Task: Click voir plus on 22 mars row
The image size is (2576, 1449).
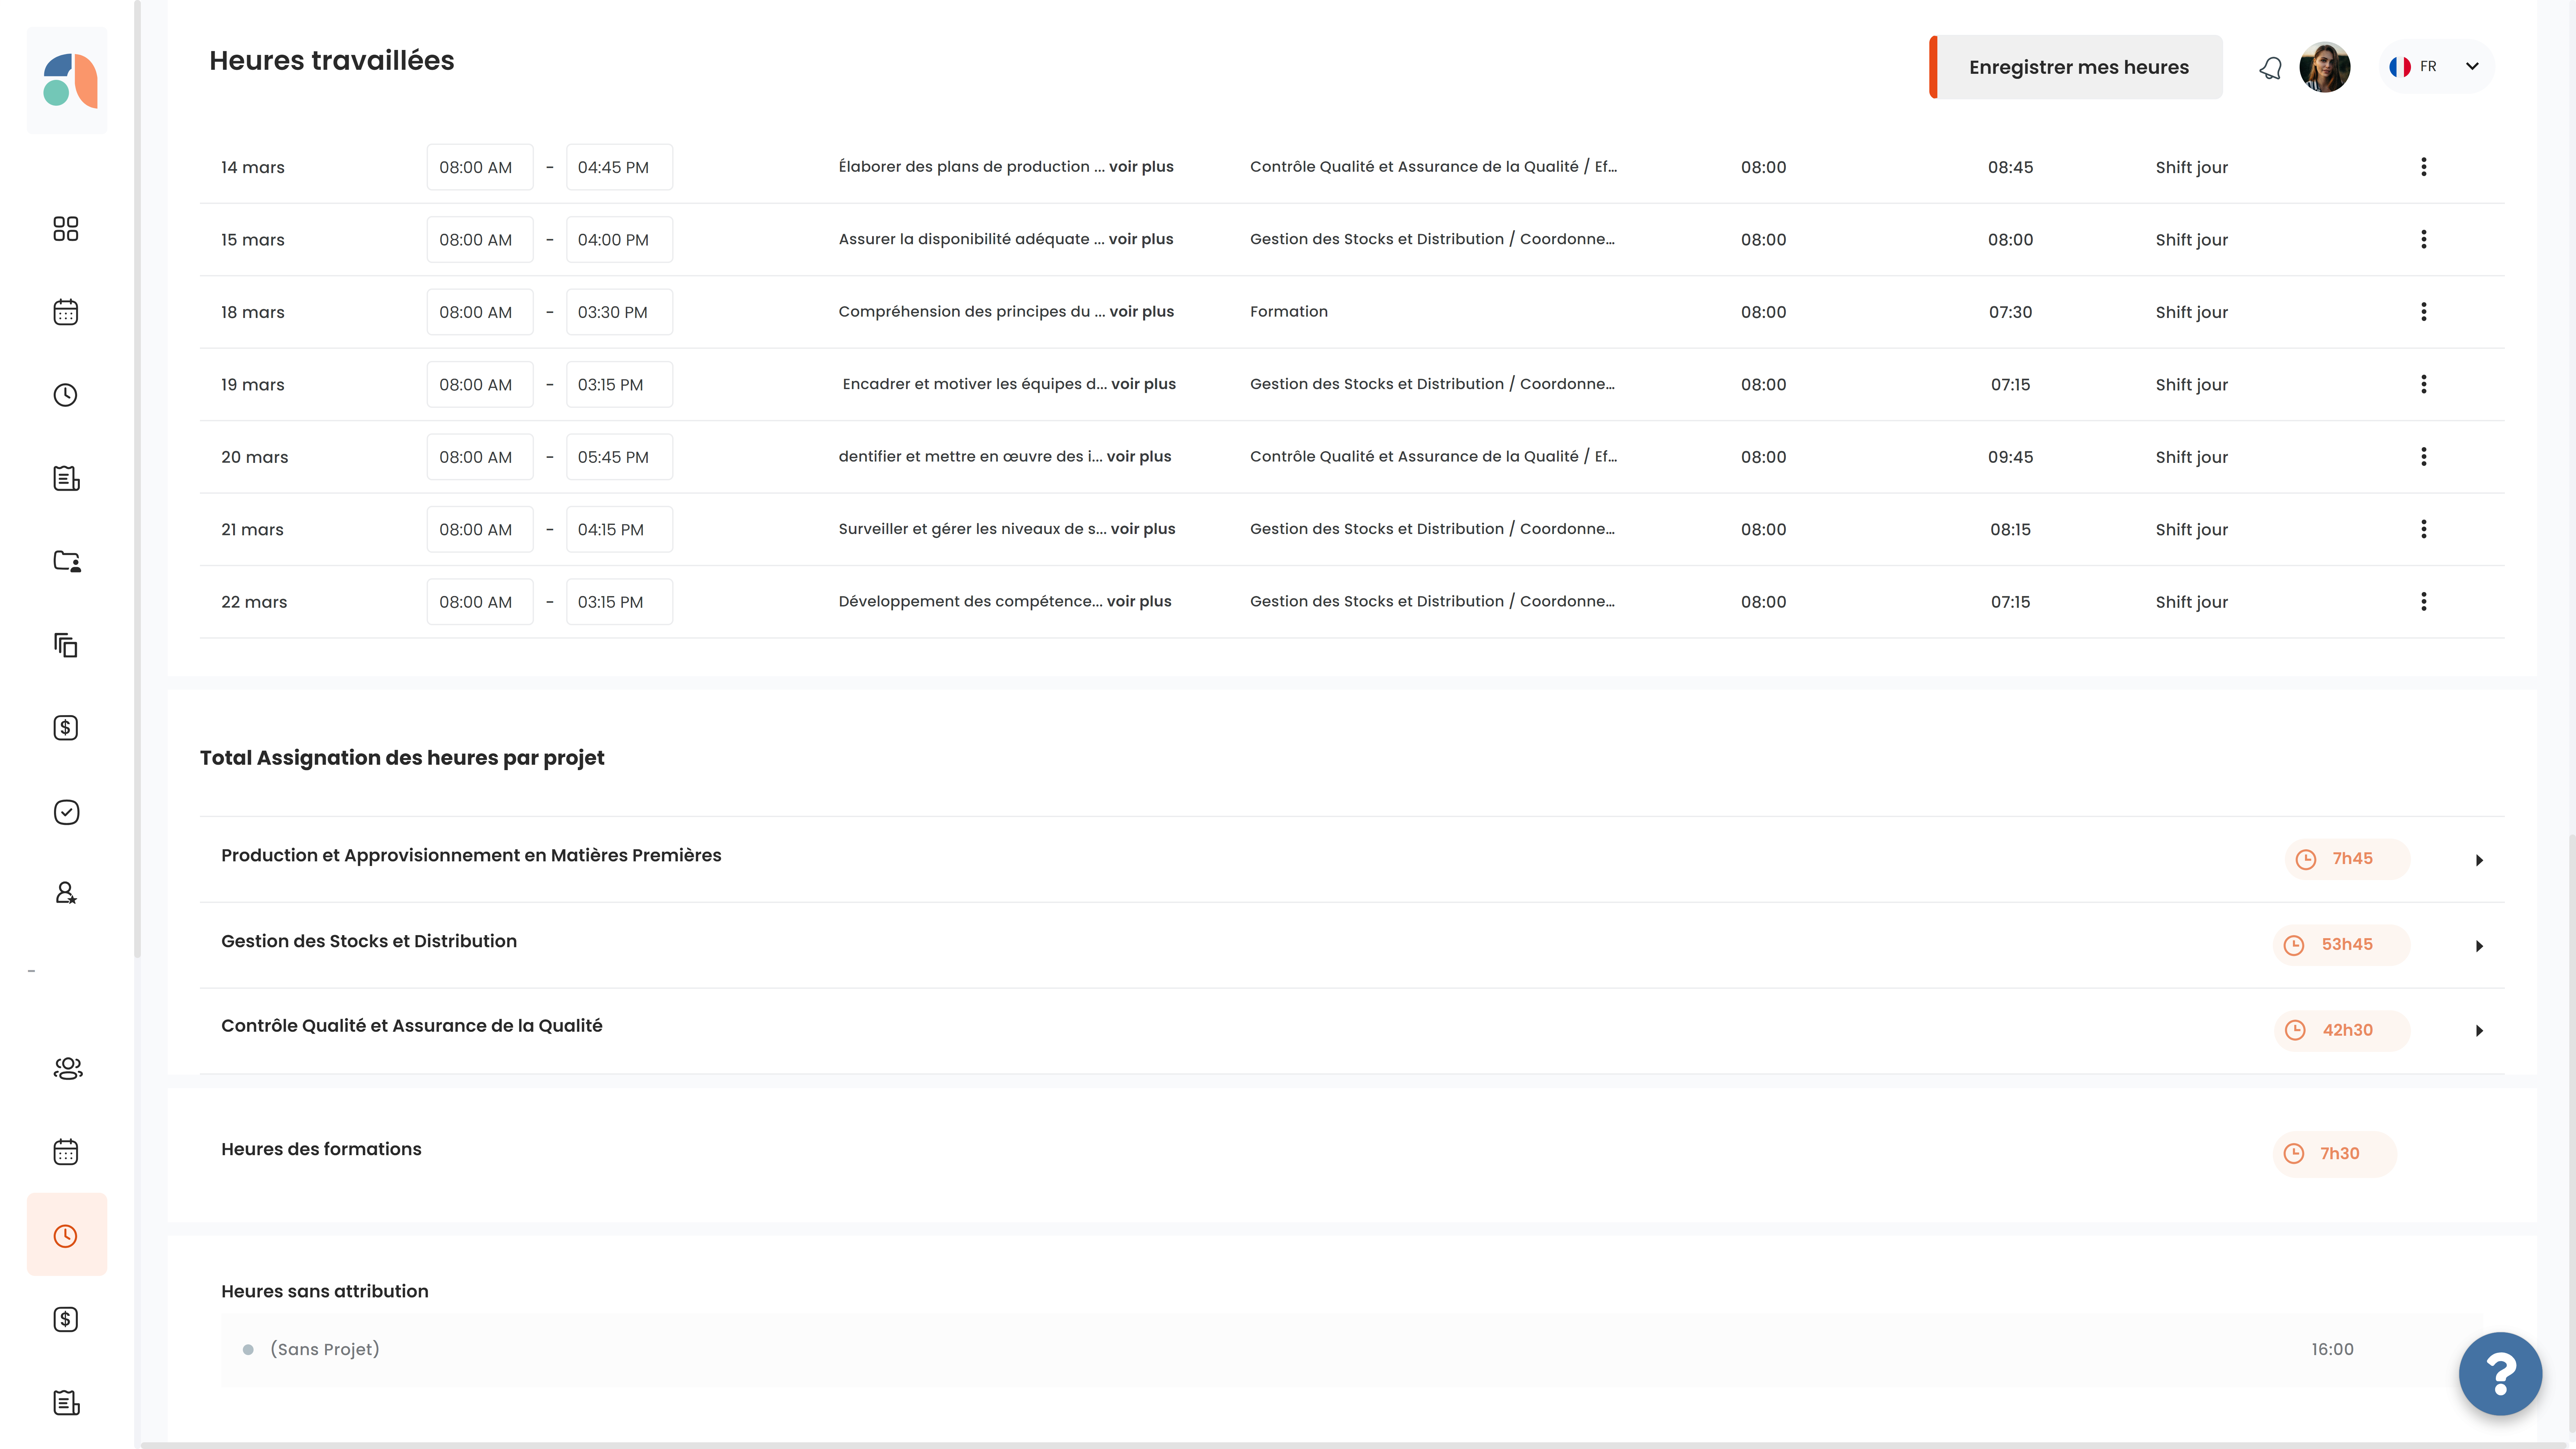Action: coord(1139,602)
